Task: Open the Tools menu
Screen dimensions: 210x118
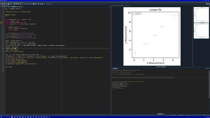Action: click(19, 2)
